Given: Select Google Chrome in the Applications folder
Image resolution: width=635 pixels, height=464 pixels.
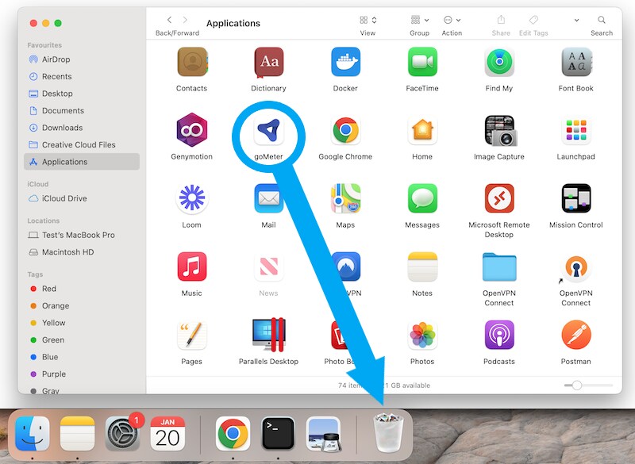Looking at the screenshot, I should pos(345,130).
